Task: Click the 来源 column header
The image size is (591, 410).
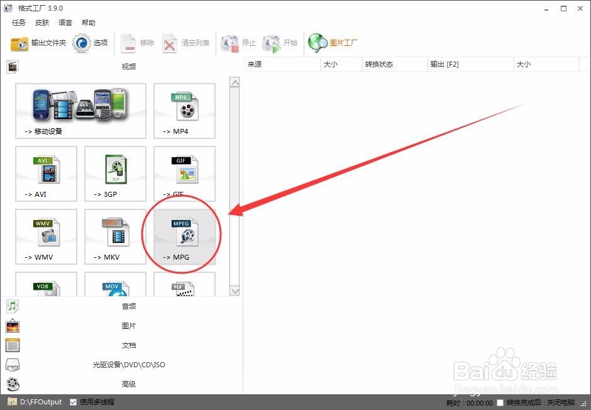Action: point(283,64)
